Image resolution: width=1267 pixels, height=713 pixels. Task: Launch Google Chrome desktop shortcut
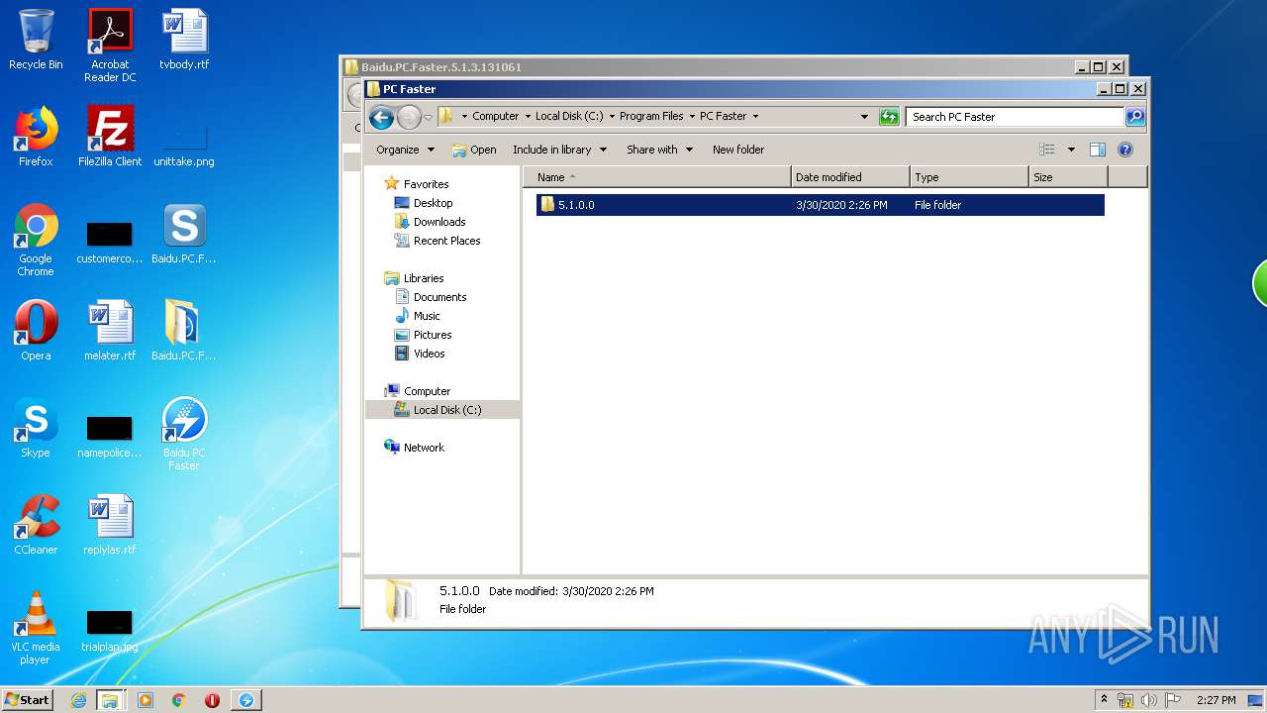tap(36, 240)
